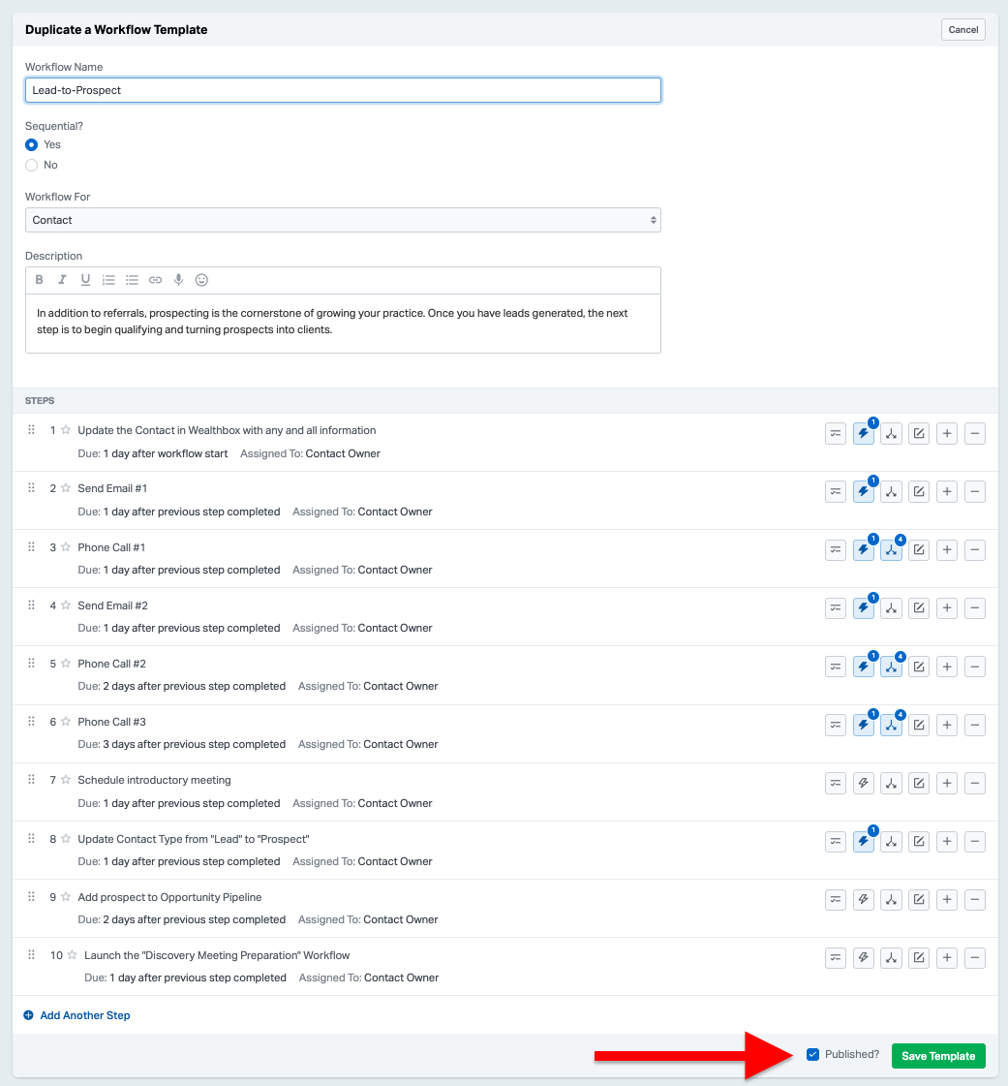
Task: Click the Cancel button
Action: [x=962, y=30]
